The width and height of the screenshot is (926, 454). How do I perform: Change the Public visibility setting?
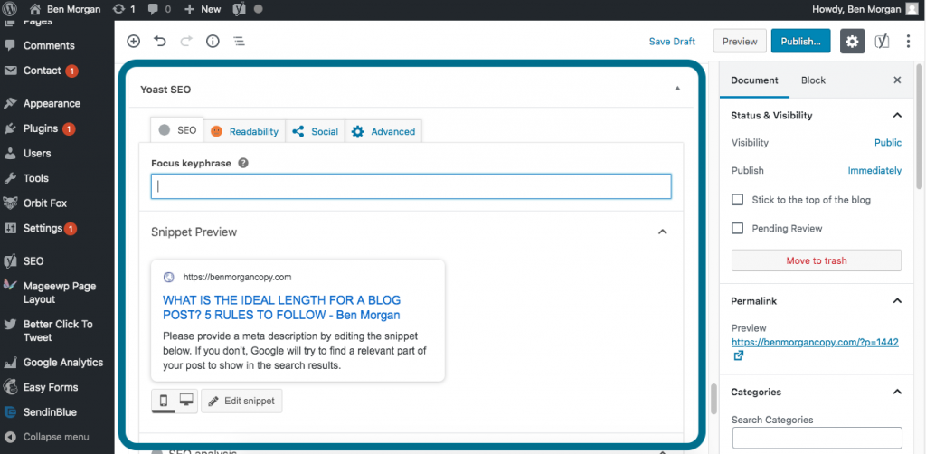pos(888,143)
